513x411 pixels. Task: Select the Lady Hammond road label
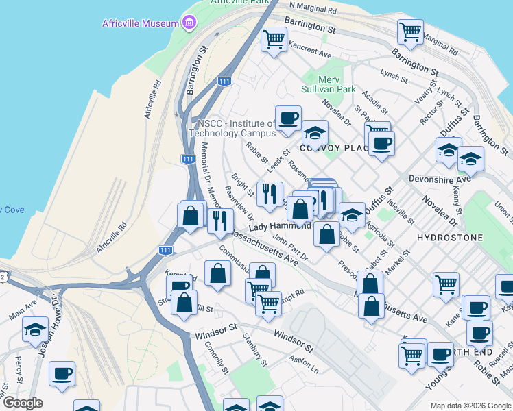click(x=280, y=226)
